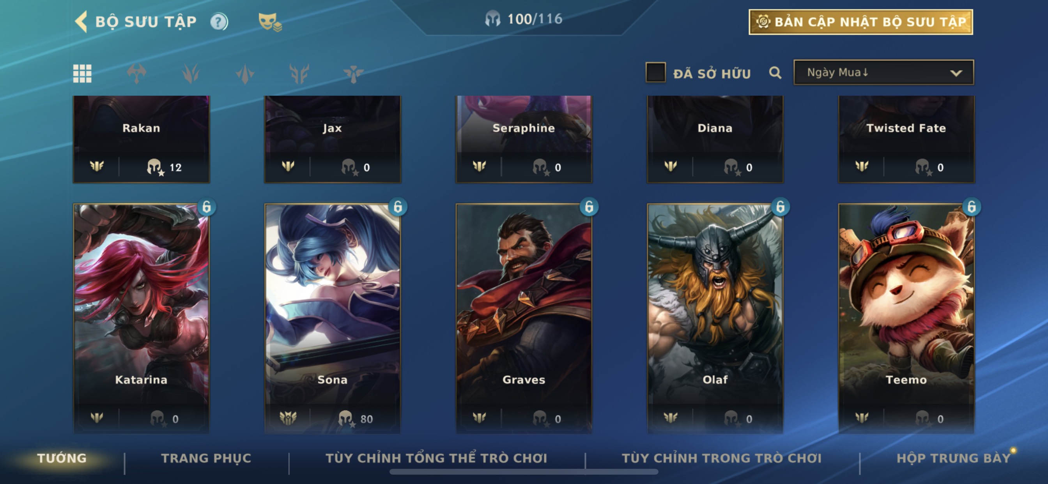Switch to the Trang Phục tab
The height and width of the screenshot is (484, 1048).
point(206,458)
